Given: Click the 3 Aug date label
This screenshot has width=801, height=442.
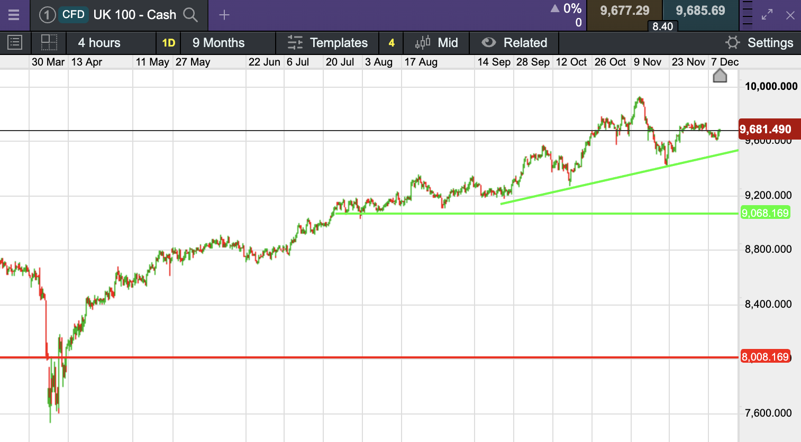Looking at the screenshot, I should click(379, 62).
